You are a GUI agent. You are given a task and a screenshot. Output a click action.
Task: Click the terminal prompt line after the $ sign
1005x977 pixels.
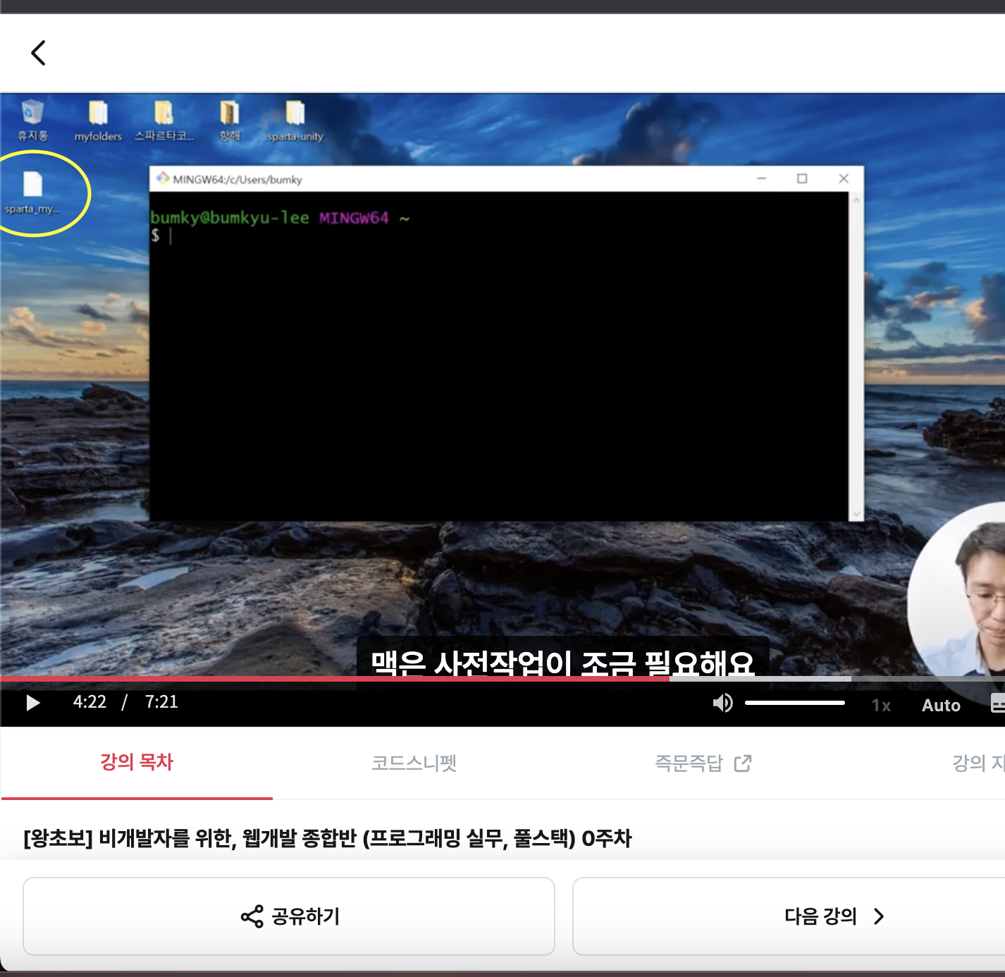[171, 235]
